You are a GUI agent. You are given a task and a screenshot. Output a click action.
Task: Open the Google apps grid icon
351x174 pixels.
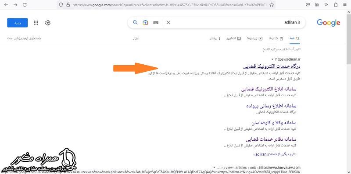coord(36,23)
